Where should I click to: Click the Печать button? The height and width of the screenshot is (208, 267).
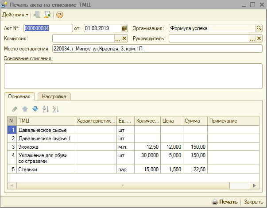click(225, 202)
